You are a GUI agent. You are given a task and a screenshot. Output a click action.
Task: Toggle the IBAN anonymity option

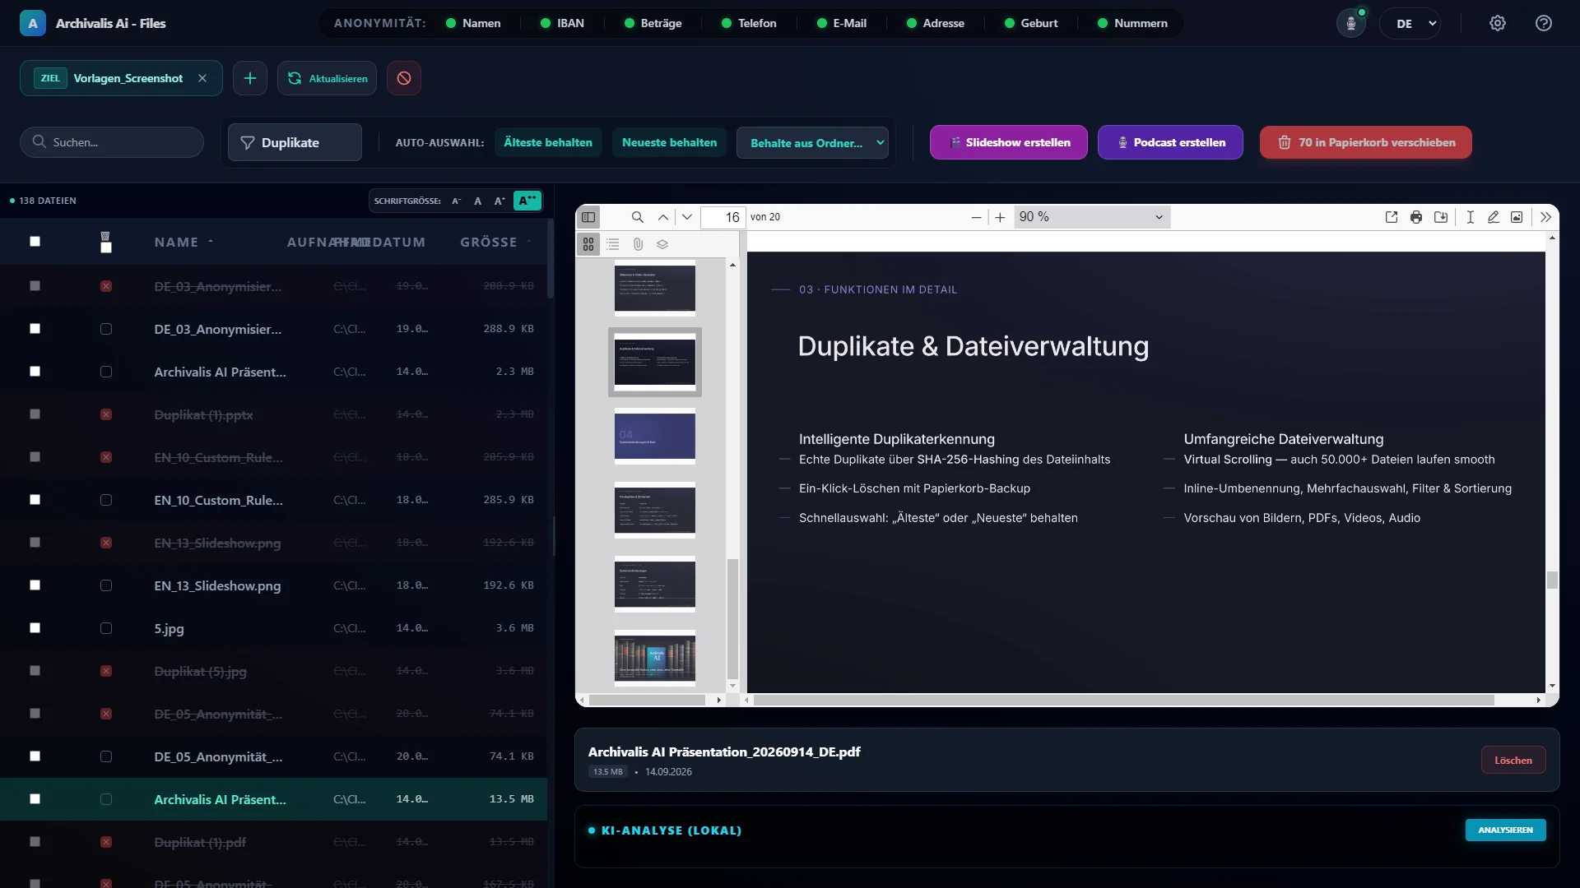click(562, 23)
